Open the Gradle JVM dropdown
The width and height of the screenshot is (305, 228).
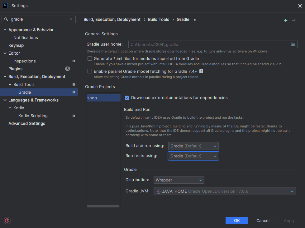pyautogui.click(x=225, y=191)
